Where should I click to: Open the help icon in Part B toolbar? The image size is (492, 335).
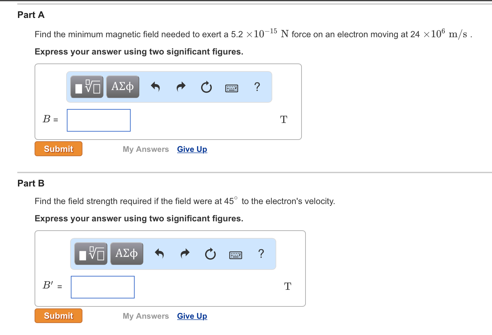tap(261, 254)
